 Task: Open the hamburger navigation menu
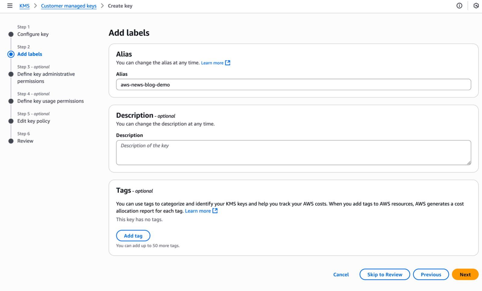10,6
